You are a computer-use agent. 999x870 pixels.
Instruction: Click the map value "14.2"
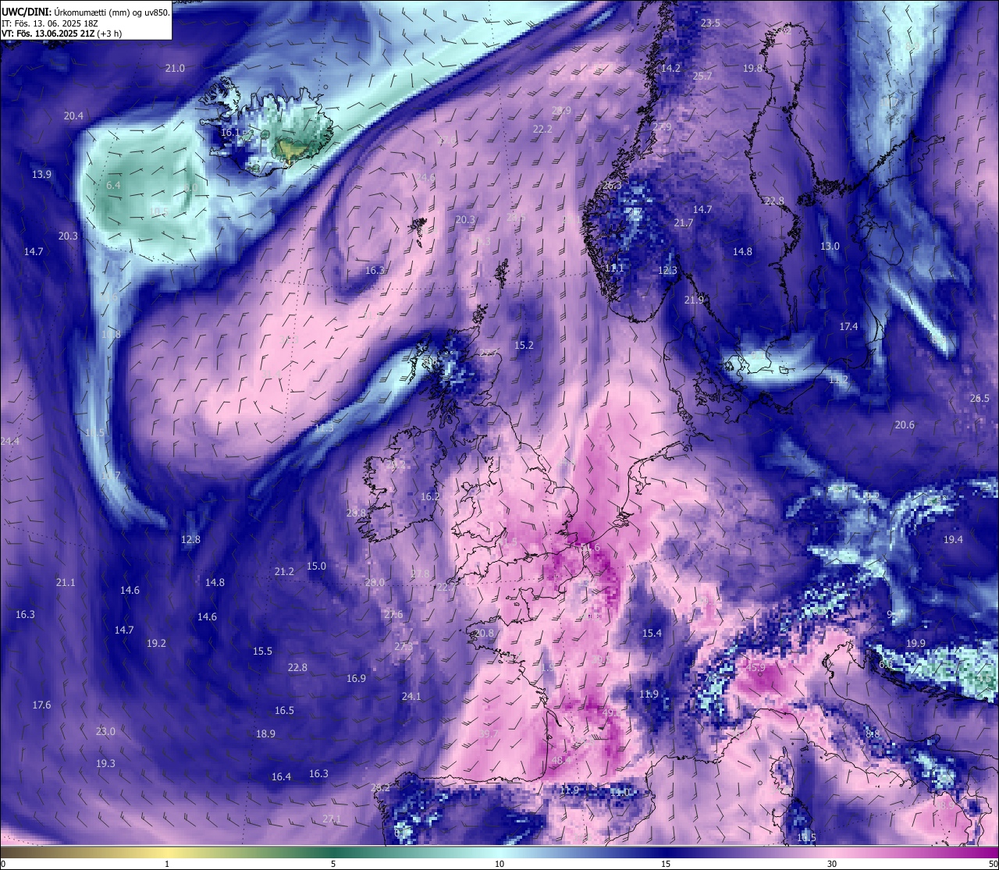pos(670,69)
